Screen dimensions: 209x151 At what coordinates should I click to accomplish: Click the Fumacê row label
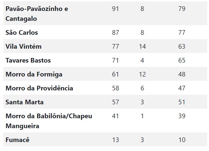coord(18,140)
